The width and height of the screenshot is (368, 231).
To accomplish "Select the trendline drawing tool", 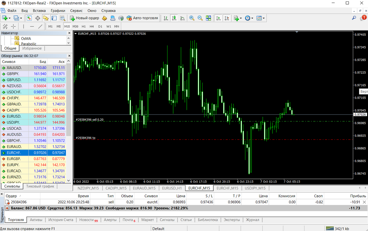I will (40, 26).
